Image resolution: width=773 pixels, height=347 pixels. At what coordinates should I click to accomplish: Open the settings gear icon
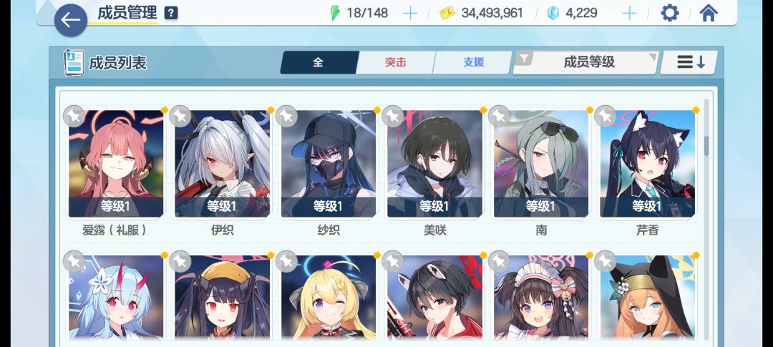669,13
